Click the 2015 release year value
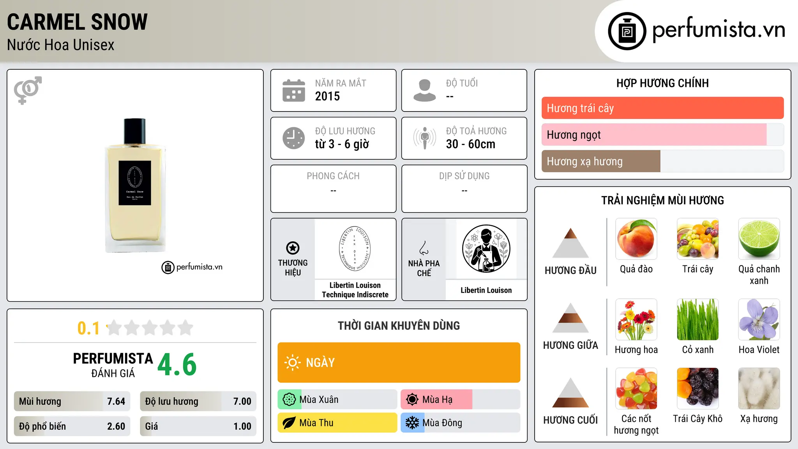This screenshot has width=798, height=449. click(327, 96)
